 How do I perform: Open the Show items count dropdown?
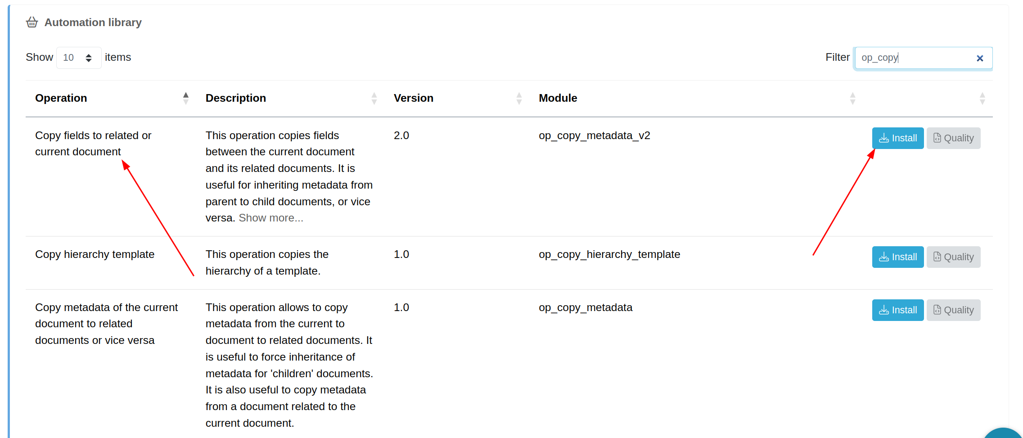pyautogui.click(x=78, y=58)
